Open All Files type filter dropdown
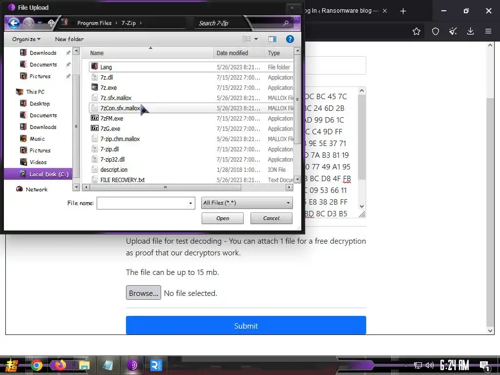 pyautogui.click(x=247, y=203)
